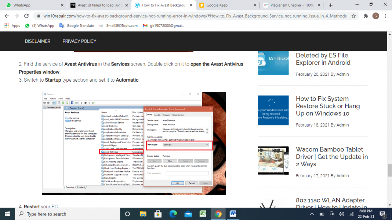The height and width of the screenshot is (220, 392).
Task: Close the Avast UI failed to load tab
Action: coord(127,5)
